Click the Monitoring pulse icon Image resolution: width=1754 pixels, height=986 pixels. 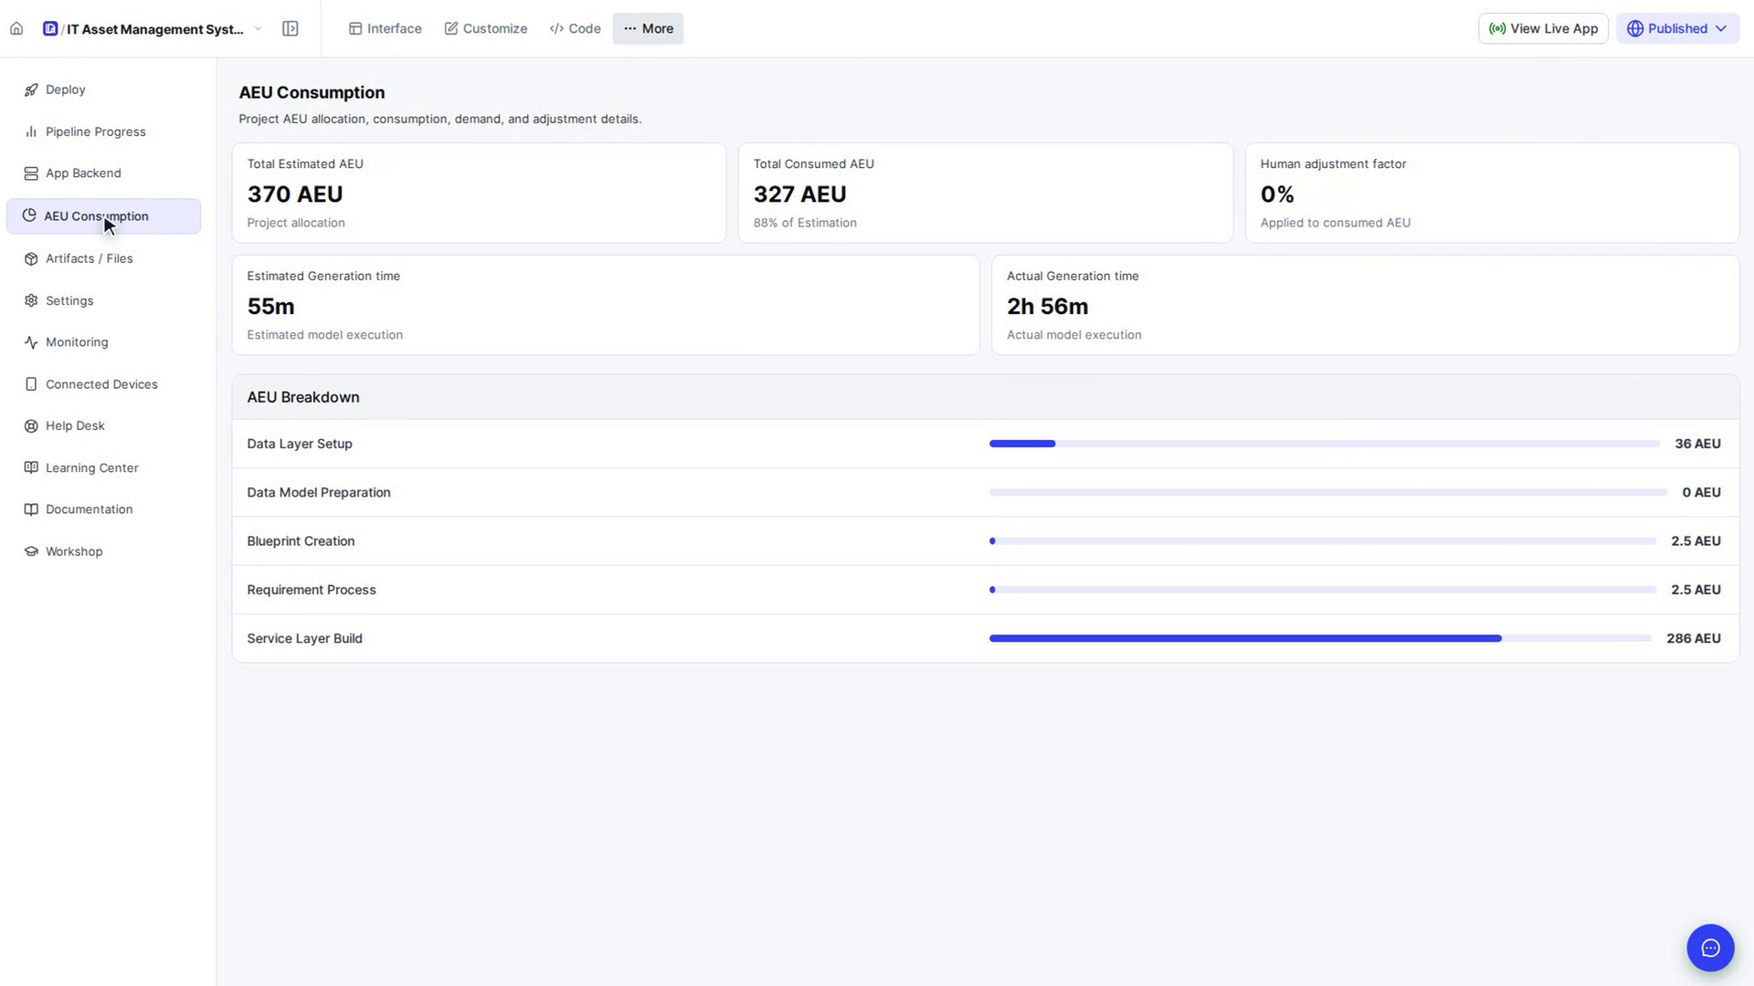31,342
